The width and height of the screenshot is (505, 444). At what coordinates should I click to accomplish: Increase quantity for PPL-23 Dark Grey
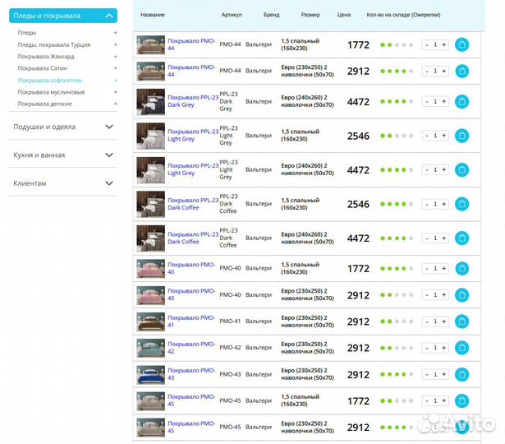[x=444, y=101]
